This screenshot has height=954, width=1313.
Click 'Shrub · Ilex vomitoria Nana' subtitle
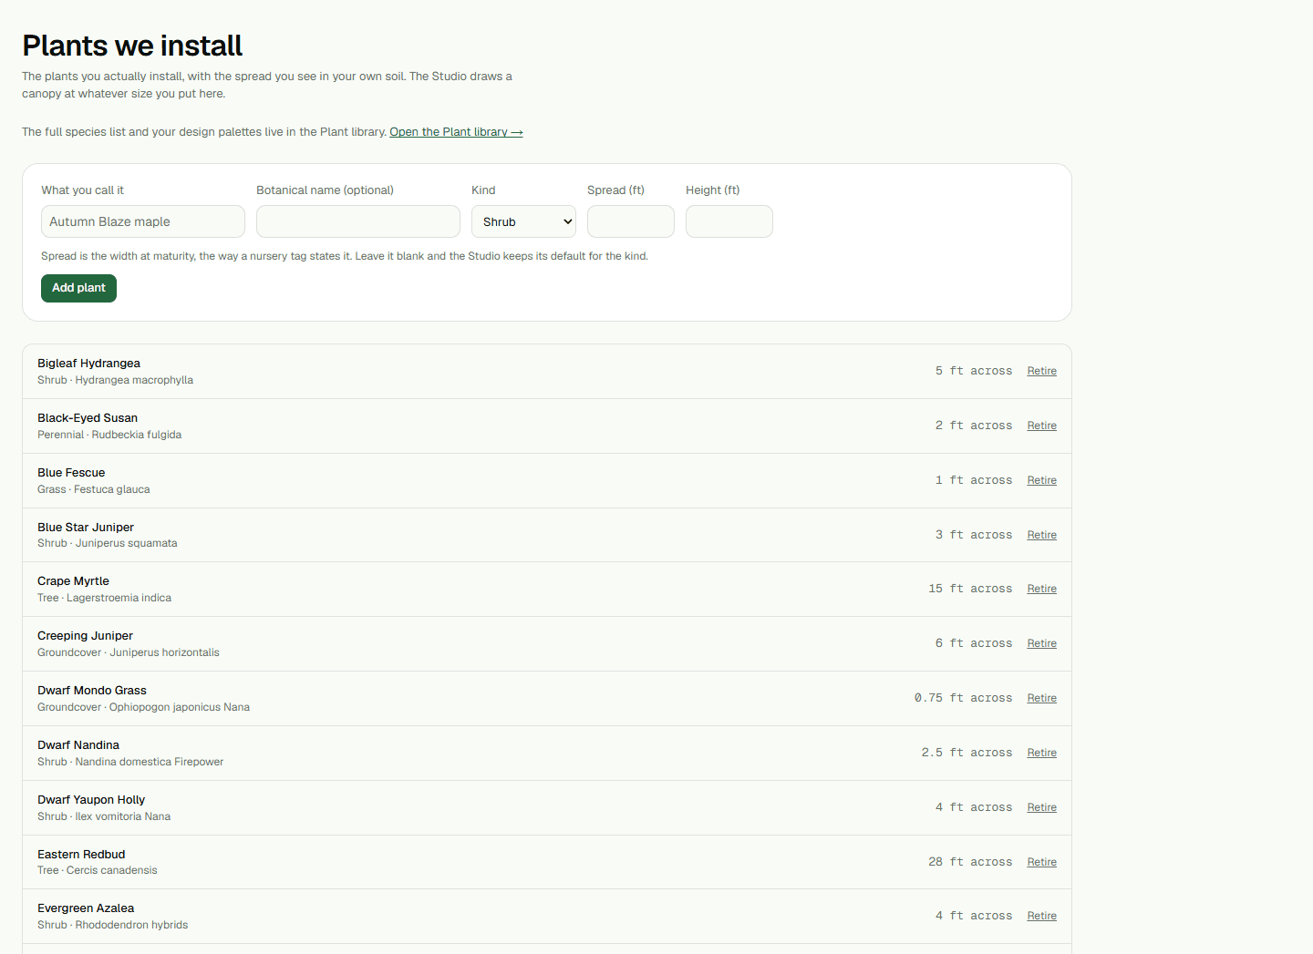click(104, 816)
